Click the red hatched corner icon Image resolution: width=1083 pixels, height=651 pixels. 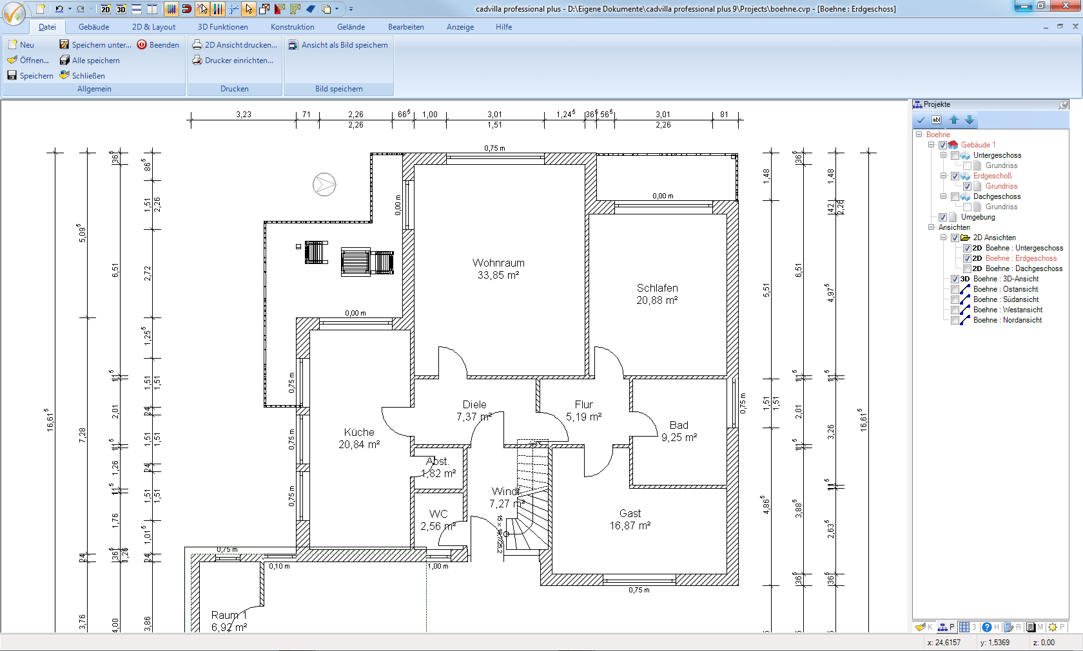[x=280, y=9]
